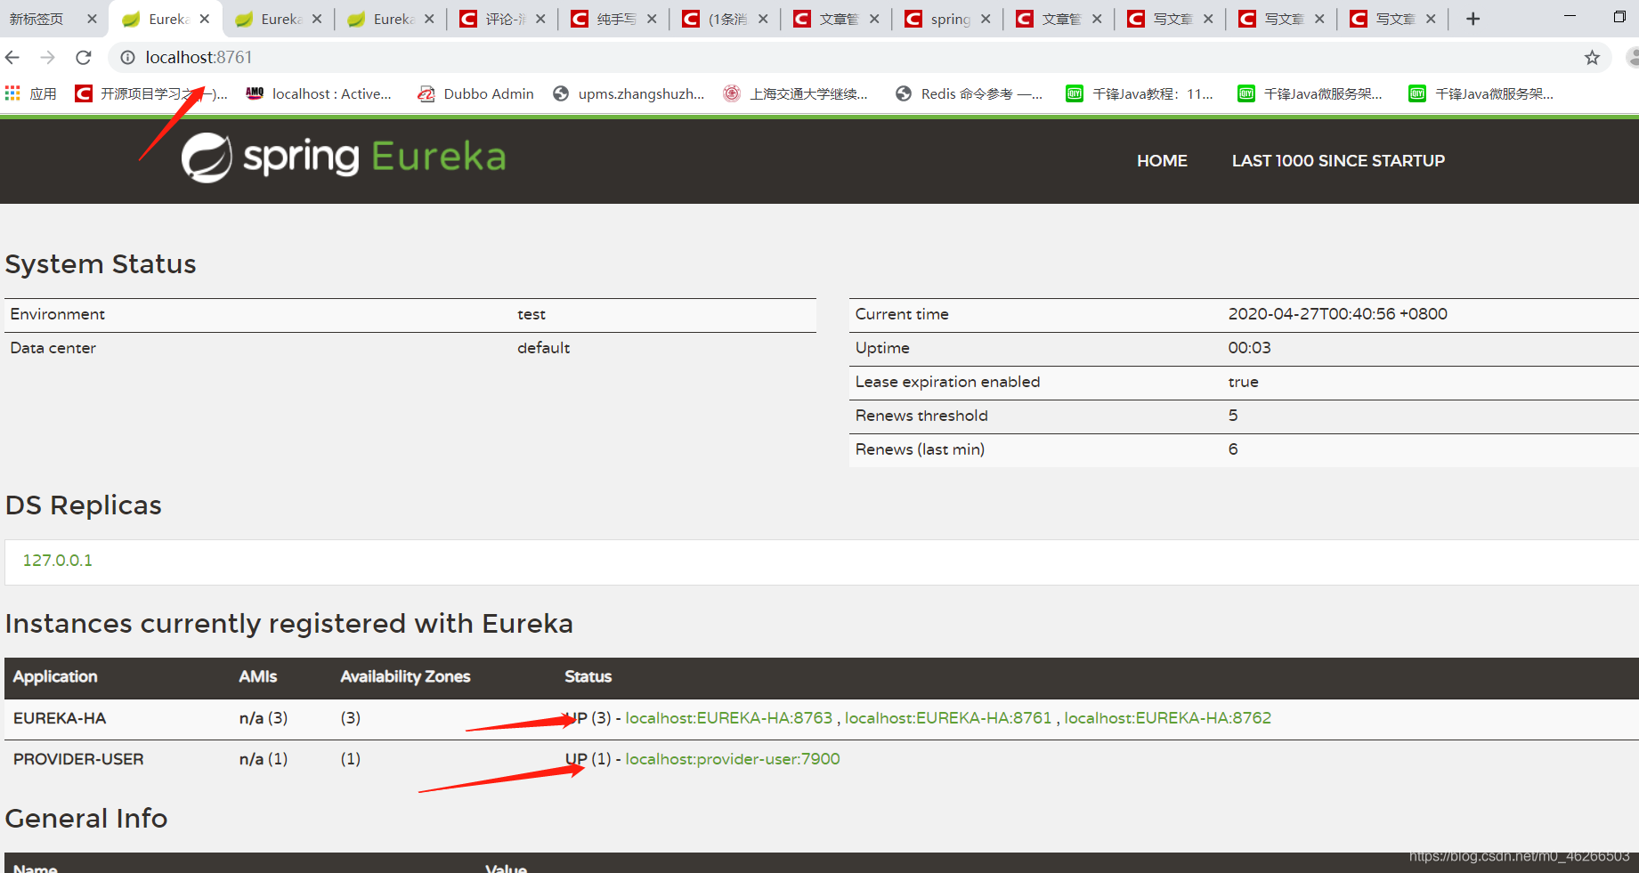Select the Renews (last min) label
The image size is (1639, 873).
coord(920,449)
